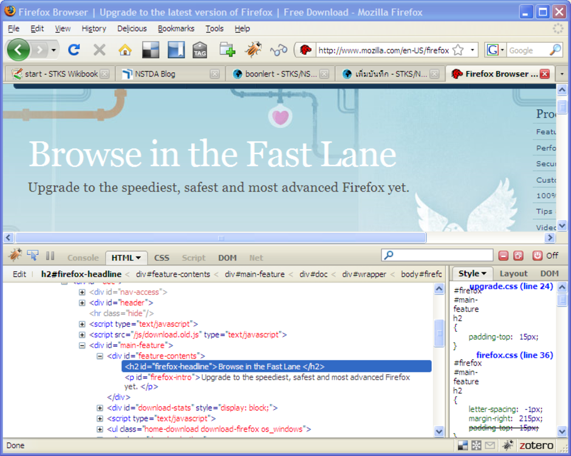Switch to Firebug DOM main tab
571x456 pixels.
coord(227,258)
